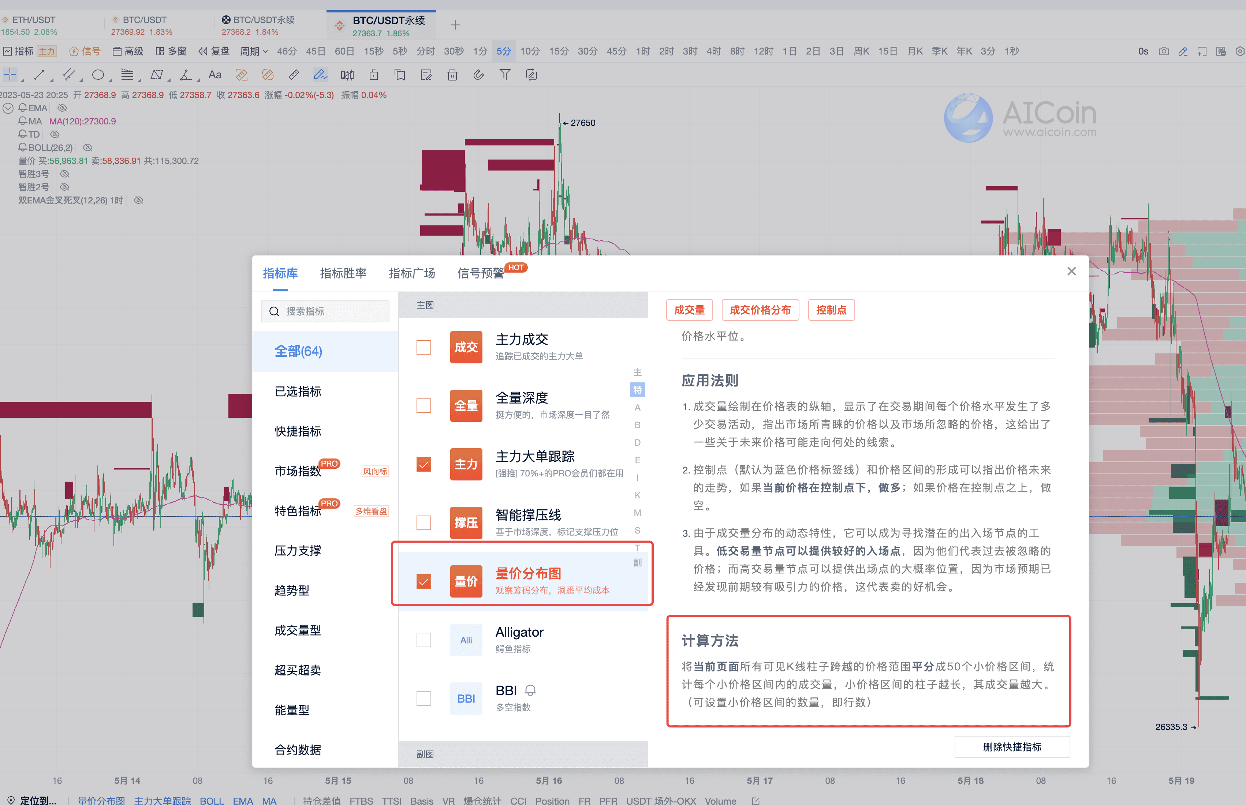Select the Aa text annotation tool
1246x805 pixels.
click(215, 75)
